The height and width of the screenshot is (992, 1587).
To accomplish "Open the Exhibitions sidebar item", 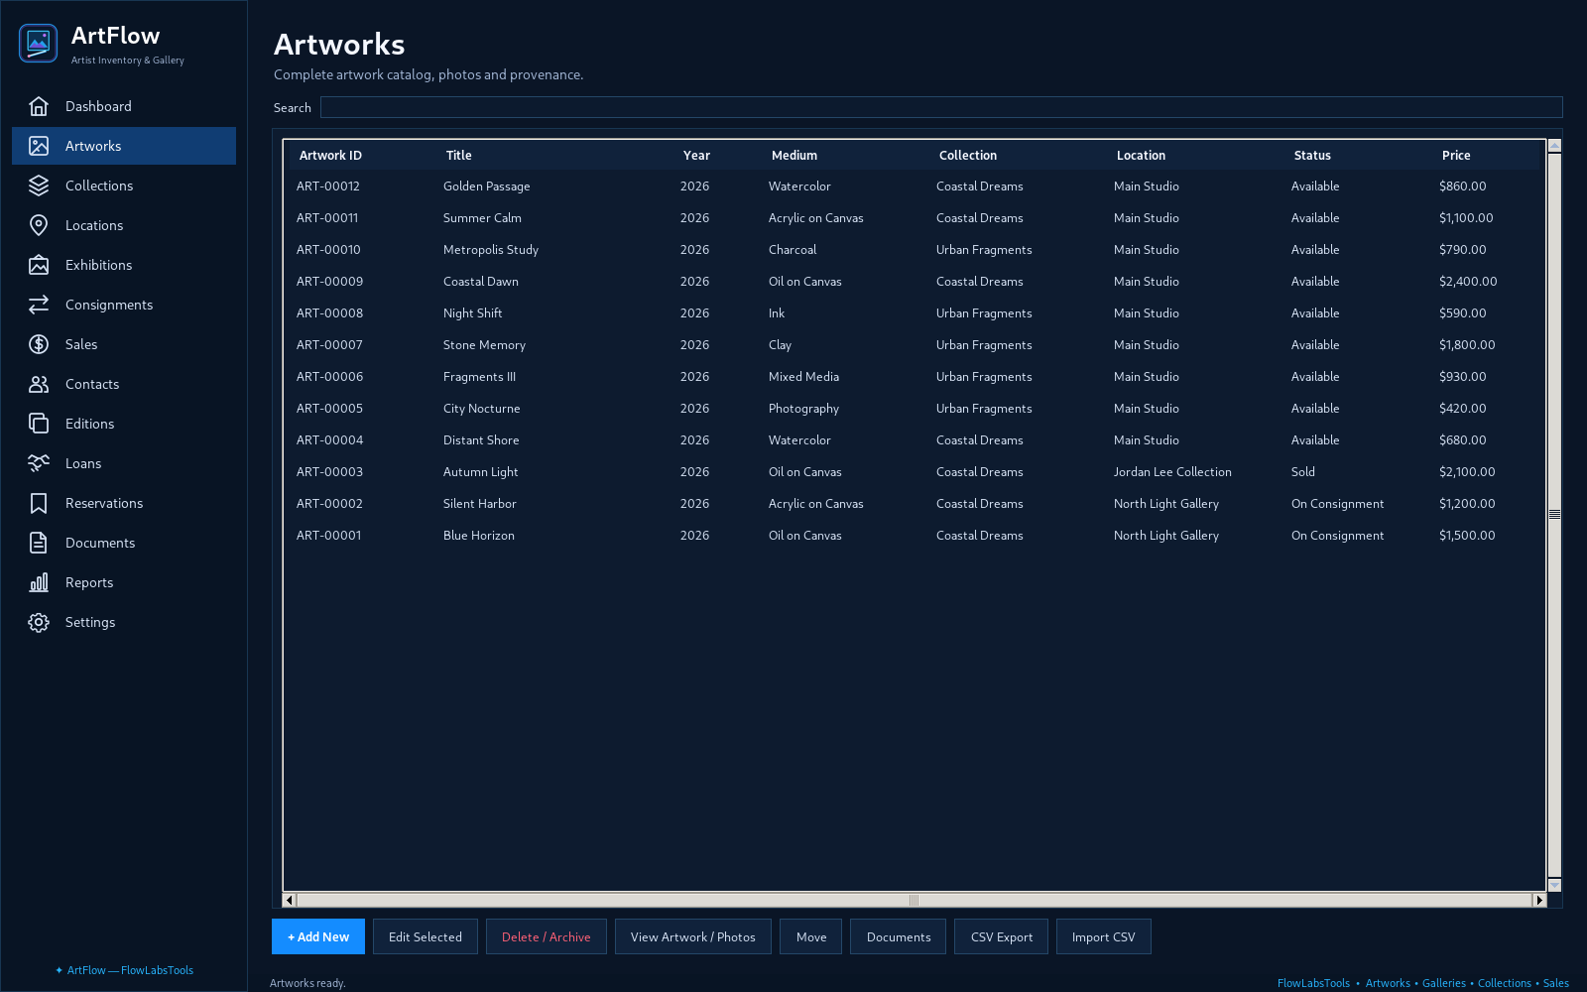I will (x=124, y=265).
